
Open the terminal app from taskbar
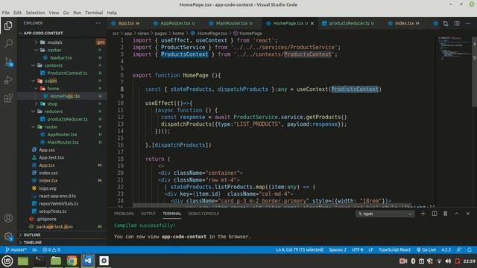click(x=39, y=261)
